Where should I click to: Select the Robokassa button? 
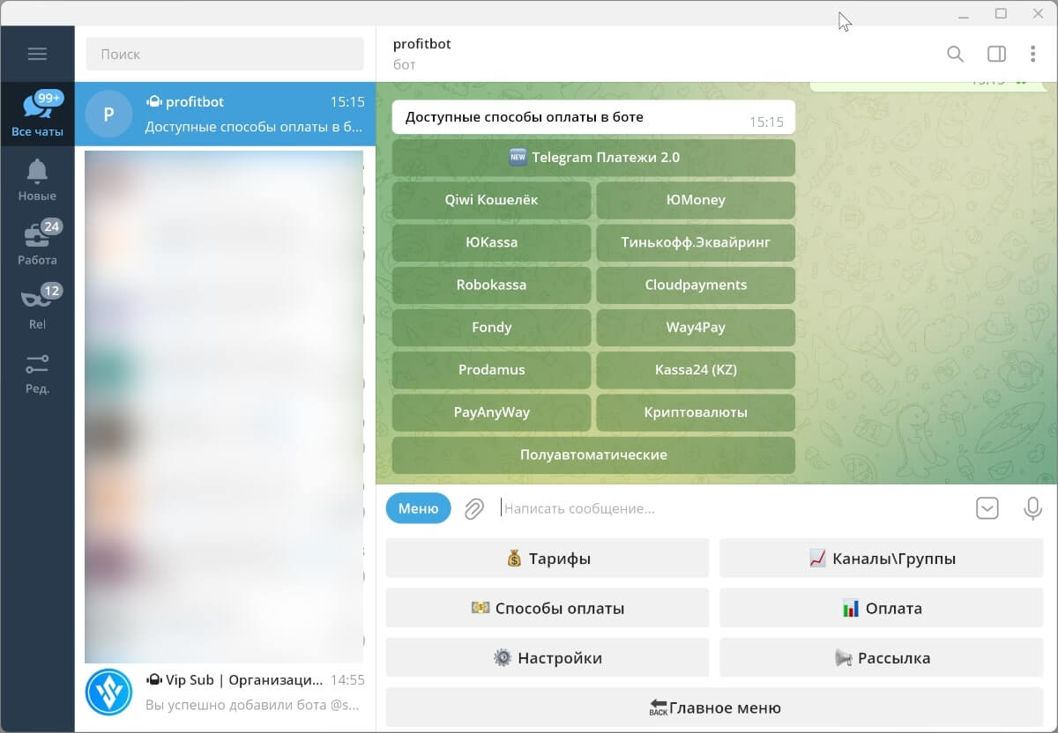(x=491, y=285)
